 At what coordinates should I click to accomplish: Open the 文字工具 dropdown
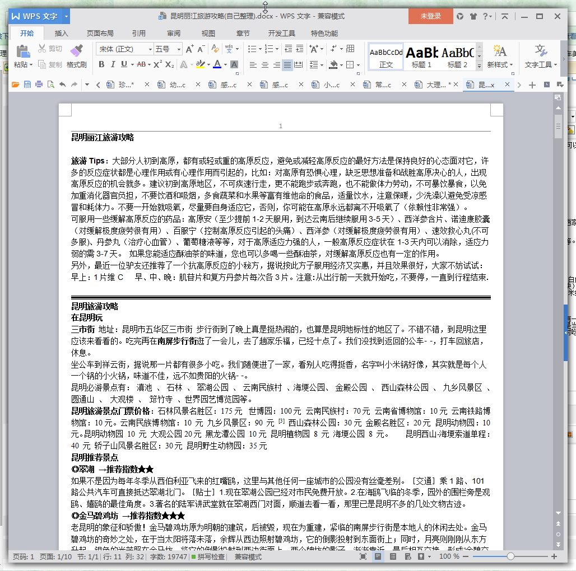[x=541, y=65]
